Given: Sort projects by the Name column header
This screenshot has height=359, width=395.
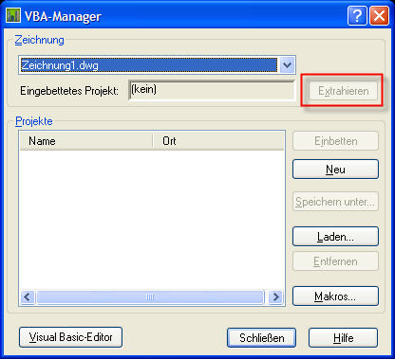Looking at the screenshot, I should click(86, 141).
